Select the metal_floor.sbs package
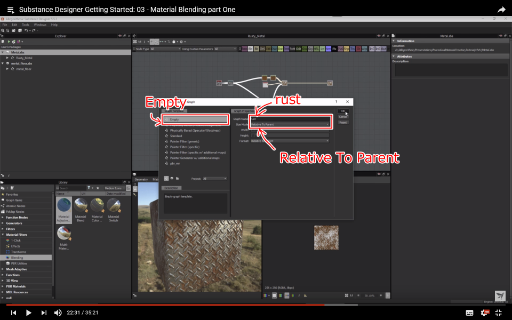This screenshot has height=320, width=512. [21, 63]
